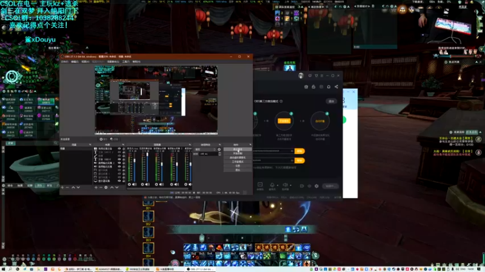485x272 pixels.
Task: Open the hamburger menu in the Douyu companion window
Action: click(322, 76)
